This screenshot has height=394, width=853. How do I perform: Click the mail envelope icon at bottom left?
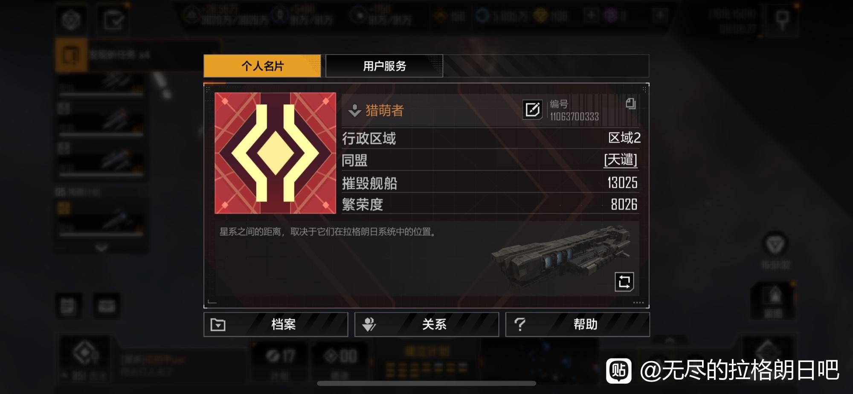pos(107,305)
